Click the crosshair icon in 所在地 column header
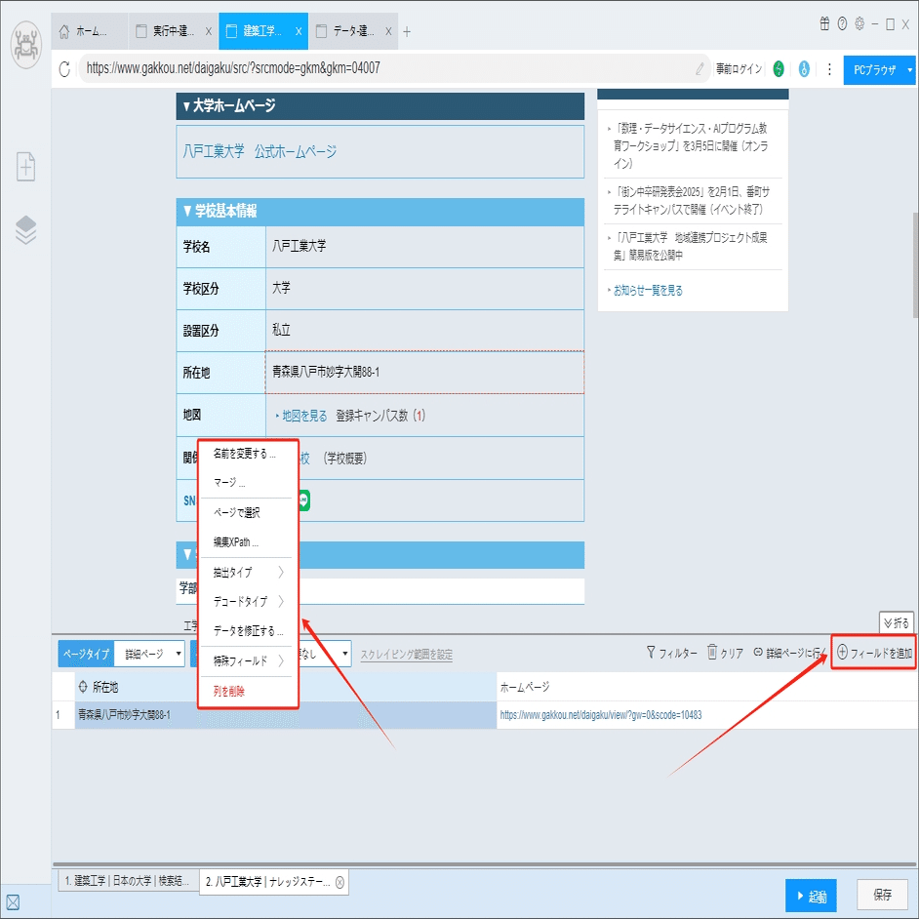 [83, 686]
